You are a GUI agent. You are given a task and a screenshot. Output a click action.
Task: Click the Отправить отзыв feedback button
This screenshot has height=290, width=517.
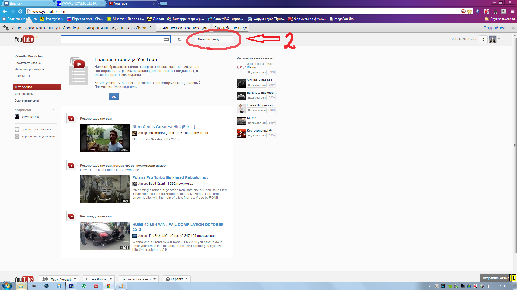click(x=496, y=278)
